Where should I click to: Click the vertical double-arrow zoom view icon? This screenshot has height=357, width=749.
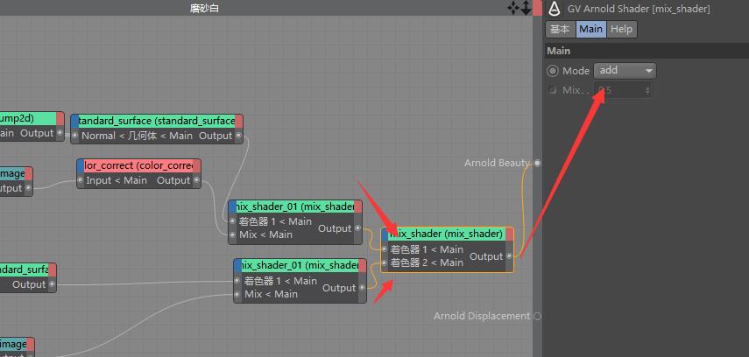coord(526,8)
